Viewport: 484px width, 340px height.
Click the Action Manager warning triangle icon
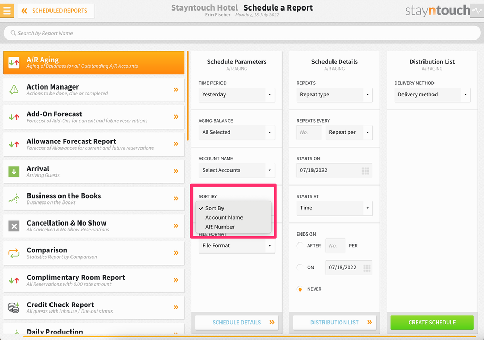click(14, 90)
